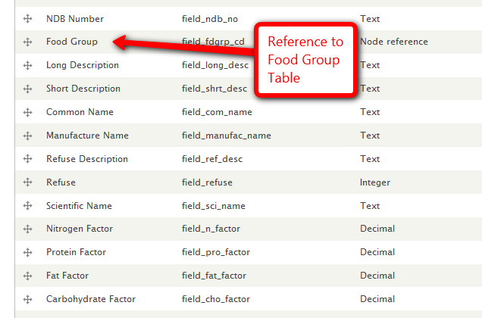Select the drag handle for Short Description
482x318 pixels.
28,89
